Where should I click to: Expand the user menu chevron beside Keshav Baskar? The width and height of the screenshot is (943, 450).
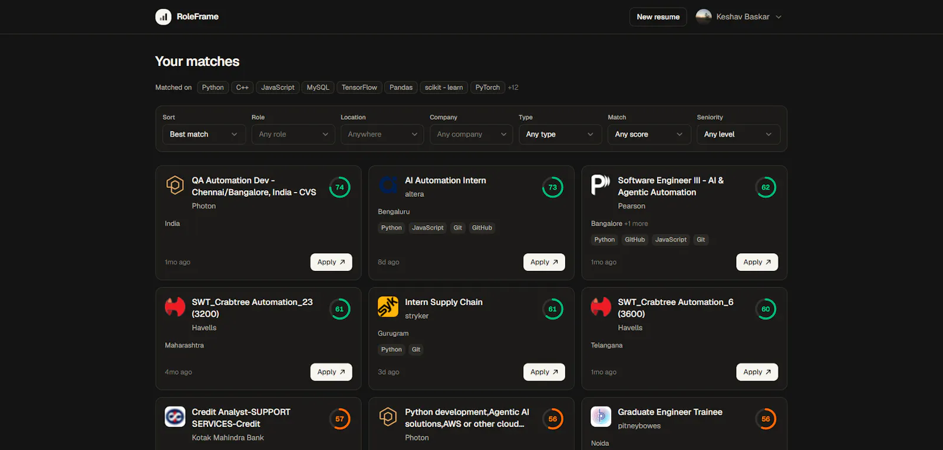click(x=779, y=17)
